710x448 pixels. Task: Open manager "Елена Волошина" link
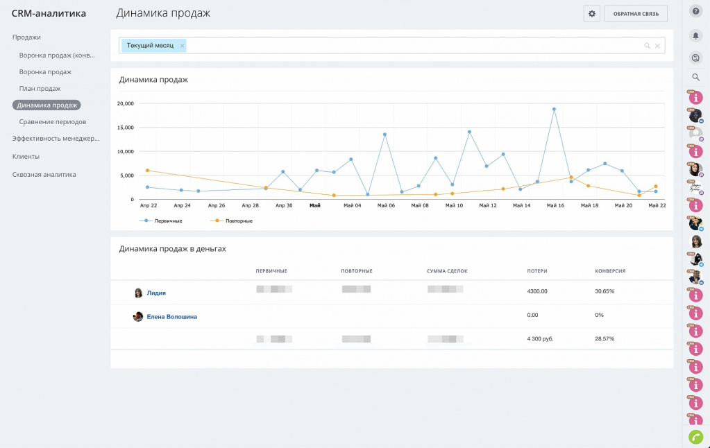tap(171, 316)
